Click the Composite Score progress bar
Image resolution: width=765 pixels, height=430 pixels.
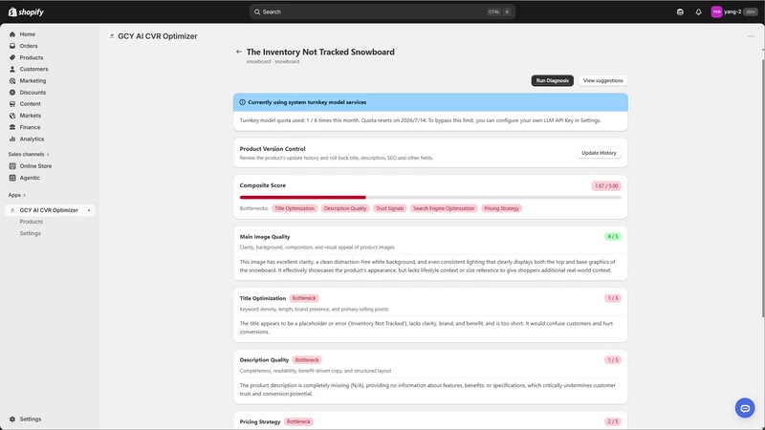point(430,198)
